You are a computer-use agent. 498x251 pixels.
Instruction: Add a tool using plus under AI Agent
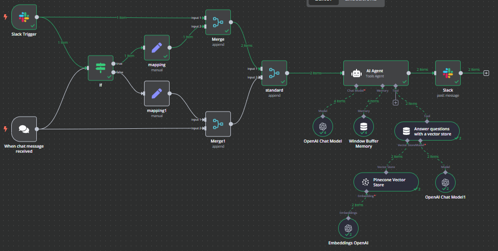[x=395, y=102]
